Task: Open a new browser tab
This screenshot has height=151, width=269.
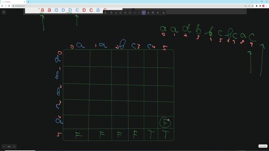Action: 28,2
